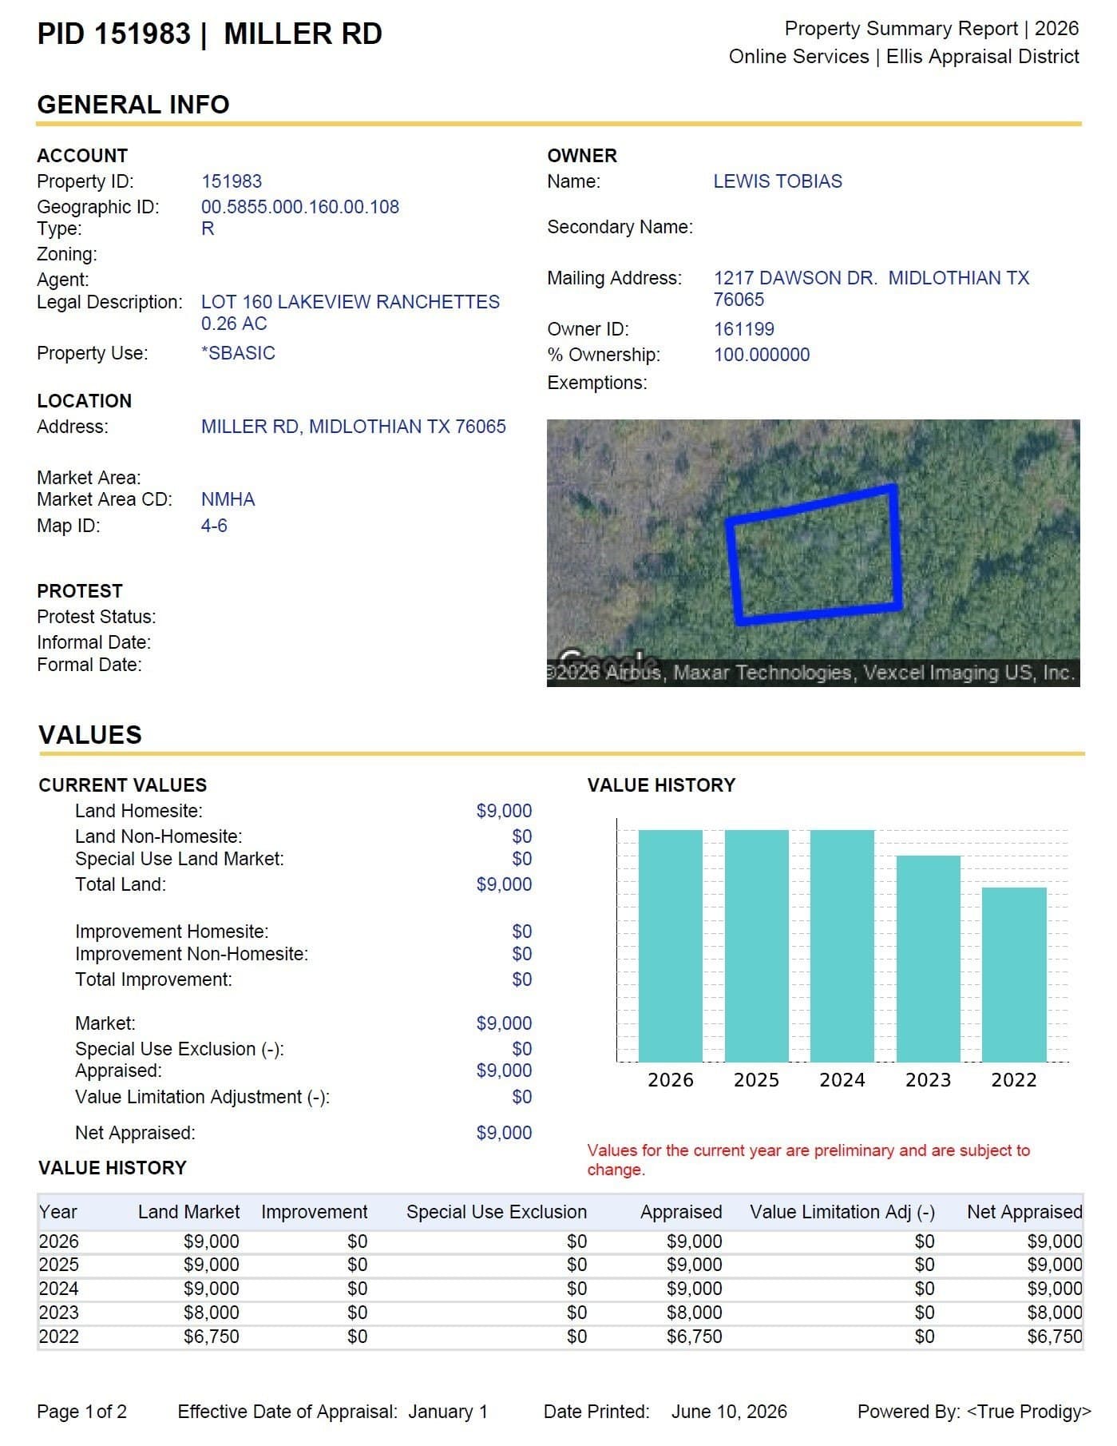Click owner name LEWIS TOBIAS
Image resolution: width=1117 pixels, height=1446 pixels.
778,181
